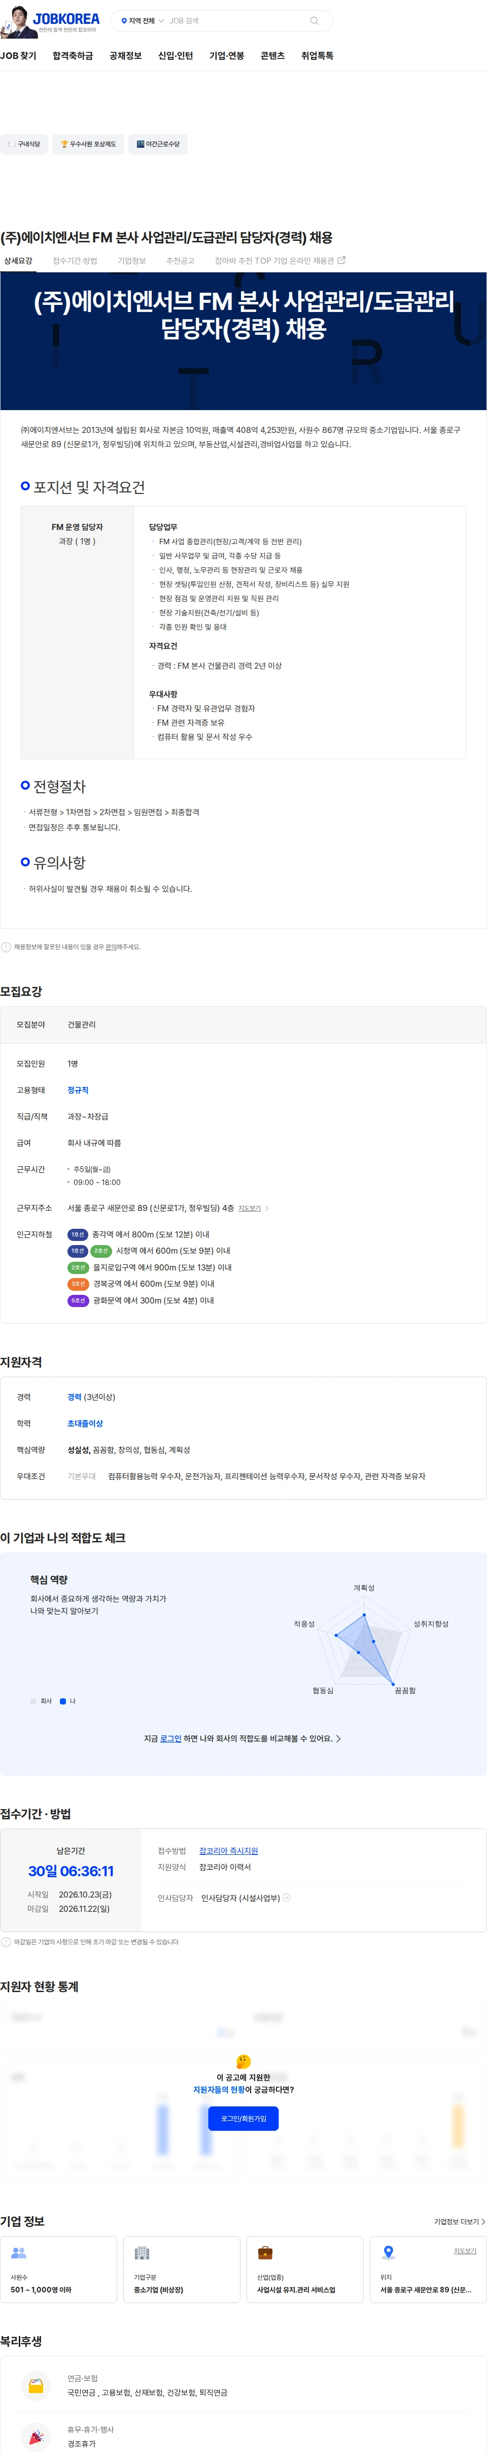
Task: Click the search magnifier icon
Action: [x=314, y=21]
